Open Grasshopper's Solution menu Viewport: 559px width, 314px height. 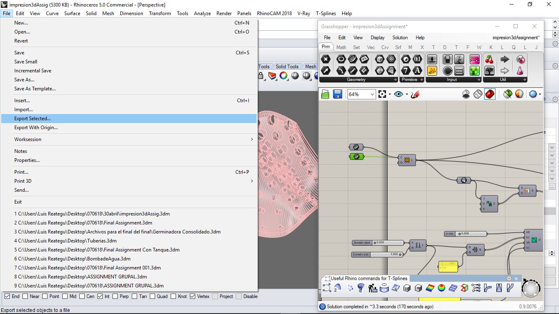click(x=400, y=38)
